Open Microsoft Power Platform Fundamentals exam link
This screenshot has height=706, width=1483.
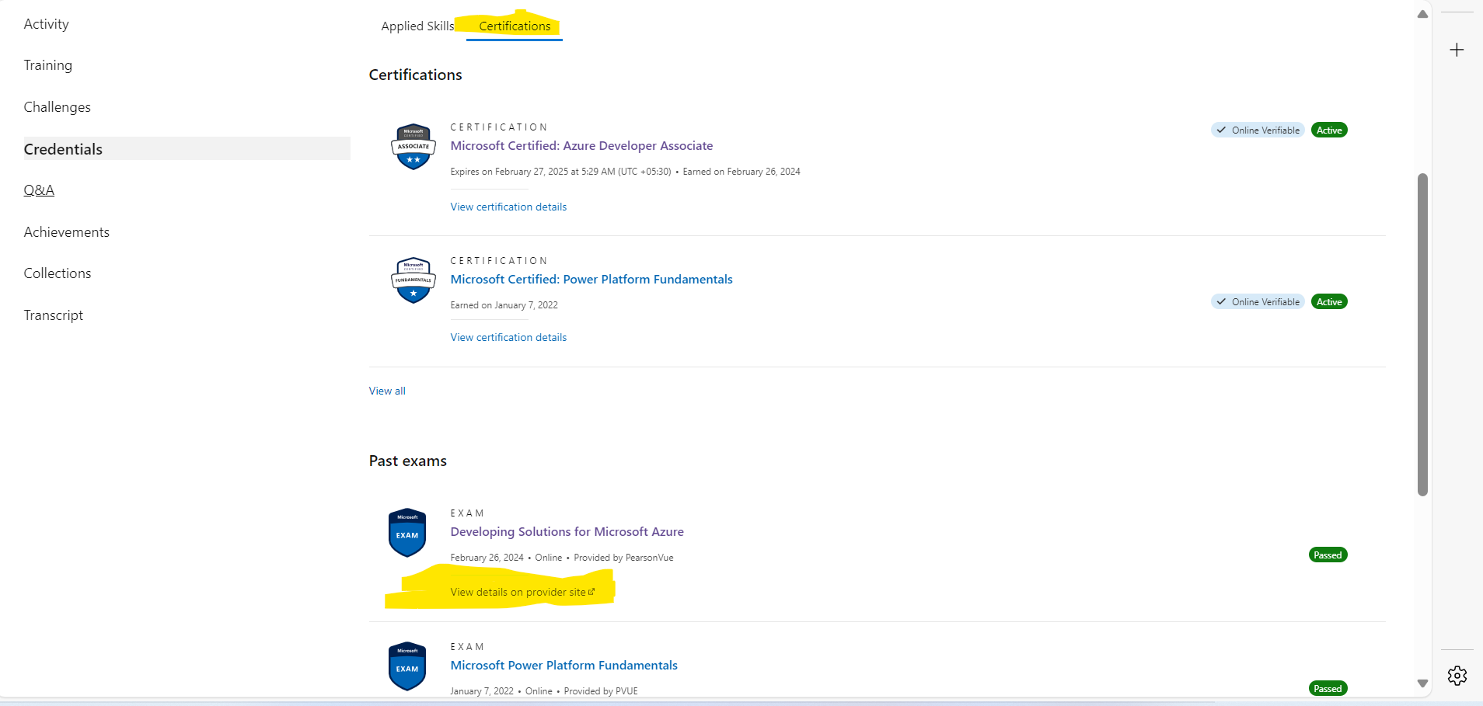pos(564,666)
